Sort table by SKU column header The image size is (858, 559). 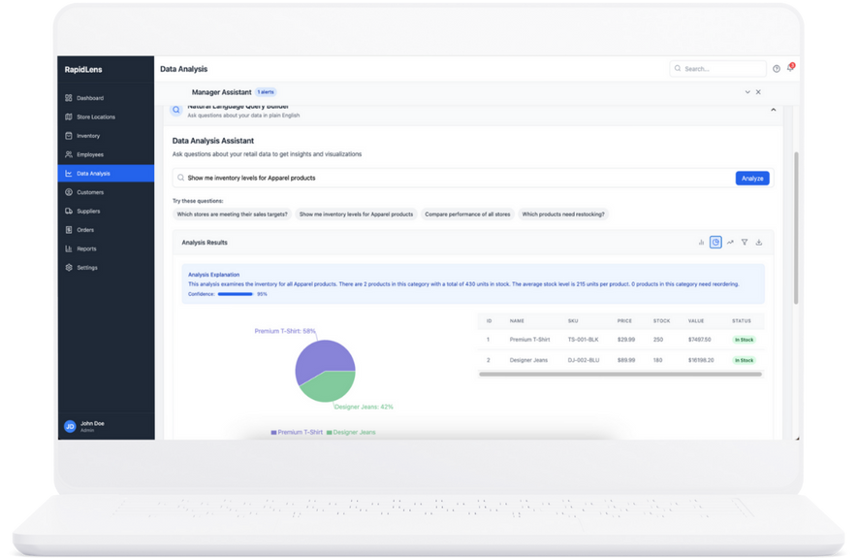(573, 321)
